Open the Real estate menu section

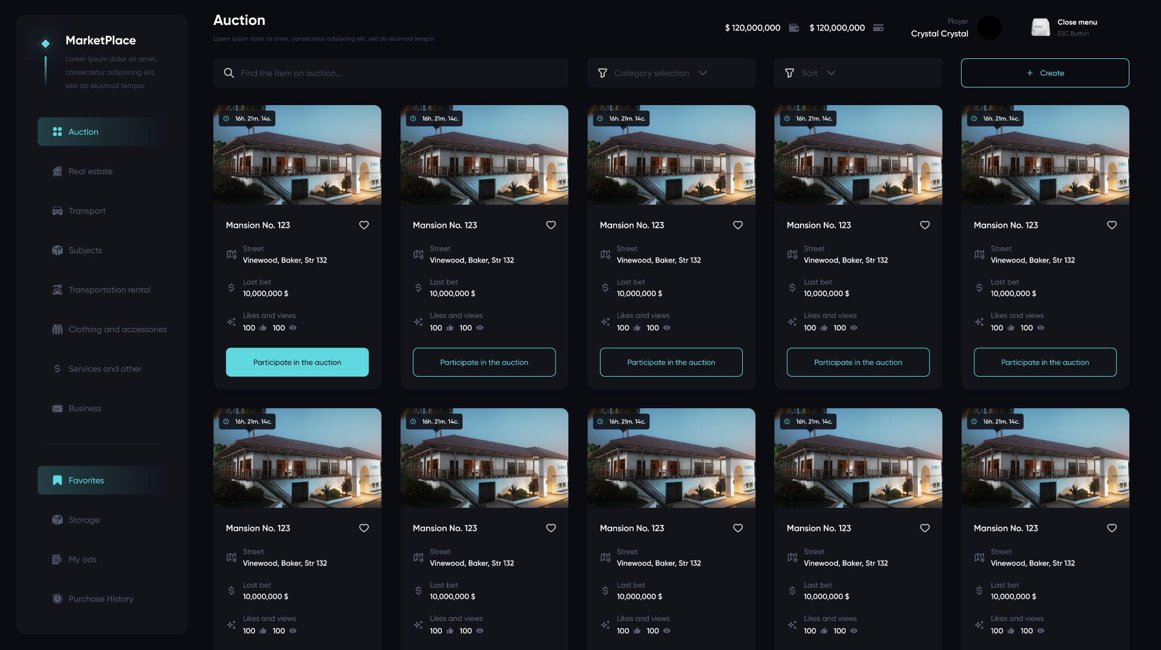[x=91, y=171]
